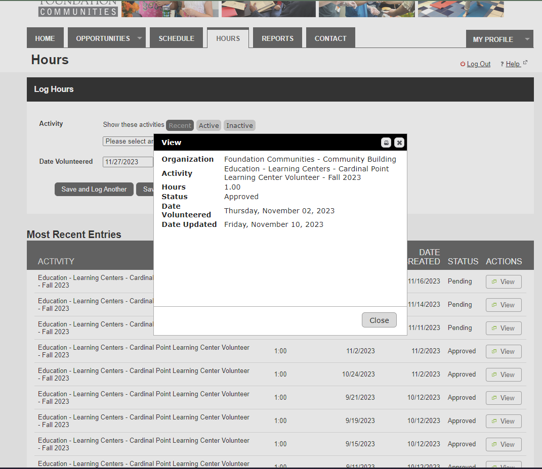
Task: Sort by Status column header
Action: point(463,261)
